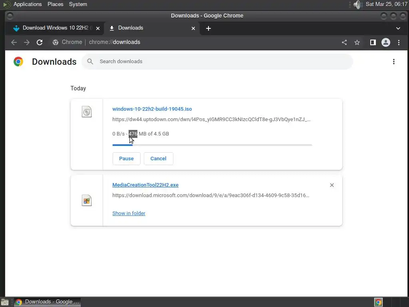Open the System menu
Image resolution: width=409 pixels, height=307 pixels.
[78, 4]
